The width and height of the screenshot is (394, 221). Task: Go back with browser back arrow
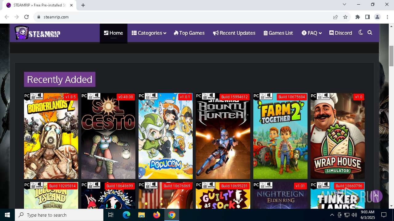[x=7, y=17]
